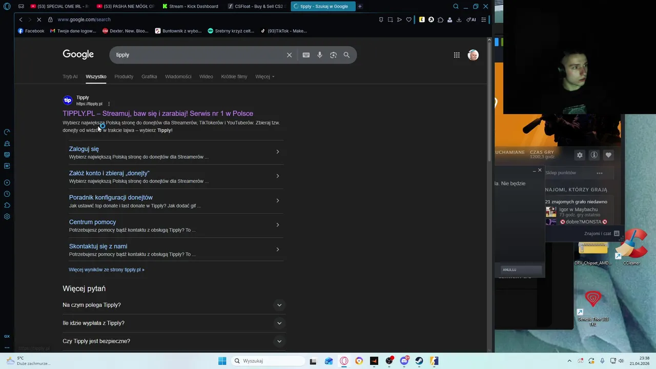This screenshot has height=369, width=656.
Task: Show hidden system tray icons
Action: [569, 361]
